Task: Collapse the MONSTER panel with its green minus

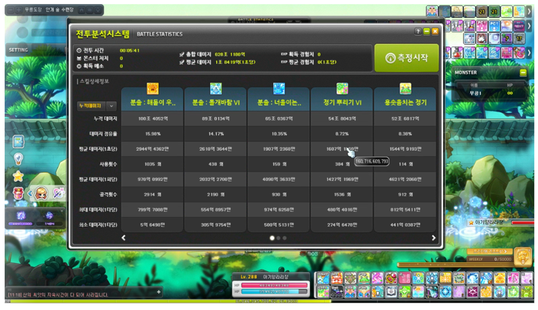Action: pyautogui.click(x=523, y=73)
